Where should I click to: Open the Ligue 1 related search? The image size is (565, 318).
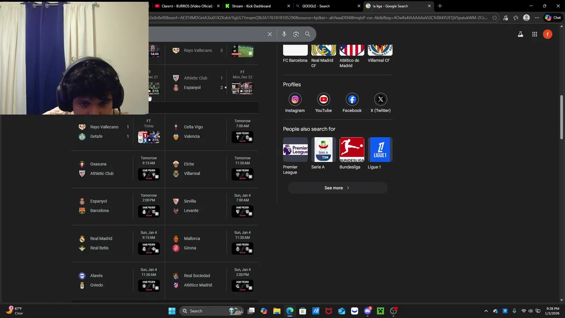click(380, 154)
